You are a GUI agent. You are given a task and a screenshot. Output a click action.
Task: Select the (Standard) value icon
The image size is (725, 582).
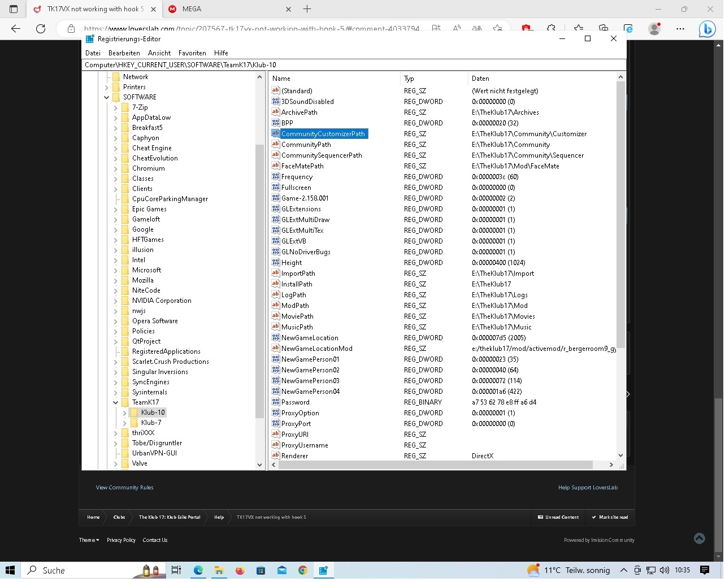276,90
